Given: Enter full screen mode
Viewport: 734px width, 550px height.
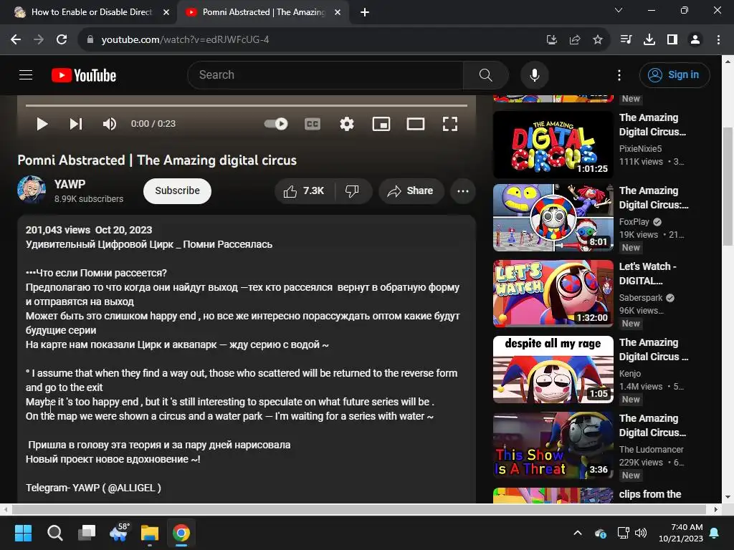Looking at the screenshot, I should pyautogui.click(x=450, y=124).
